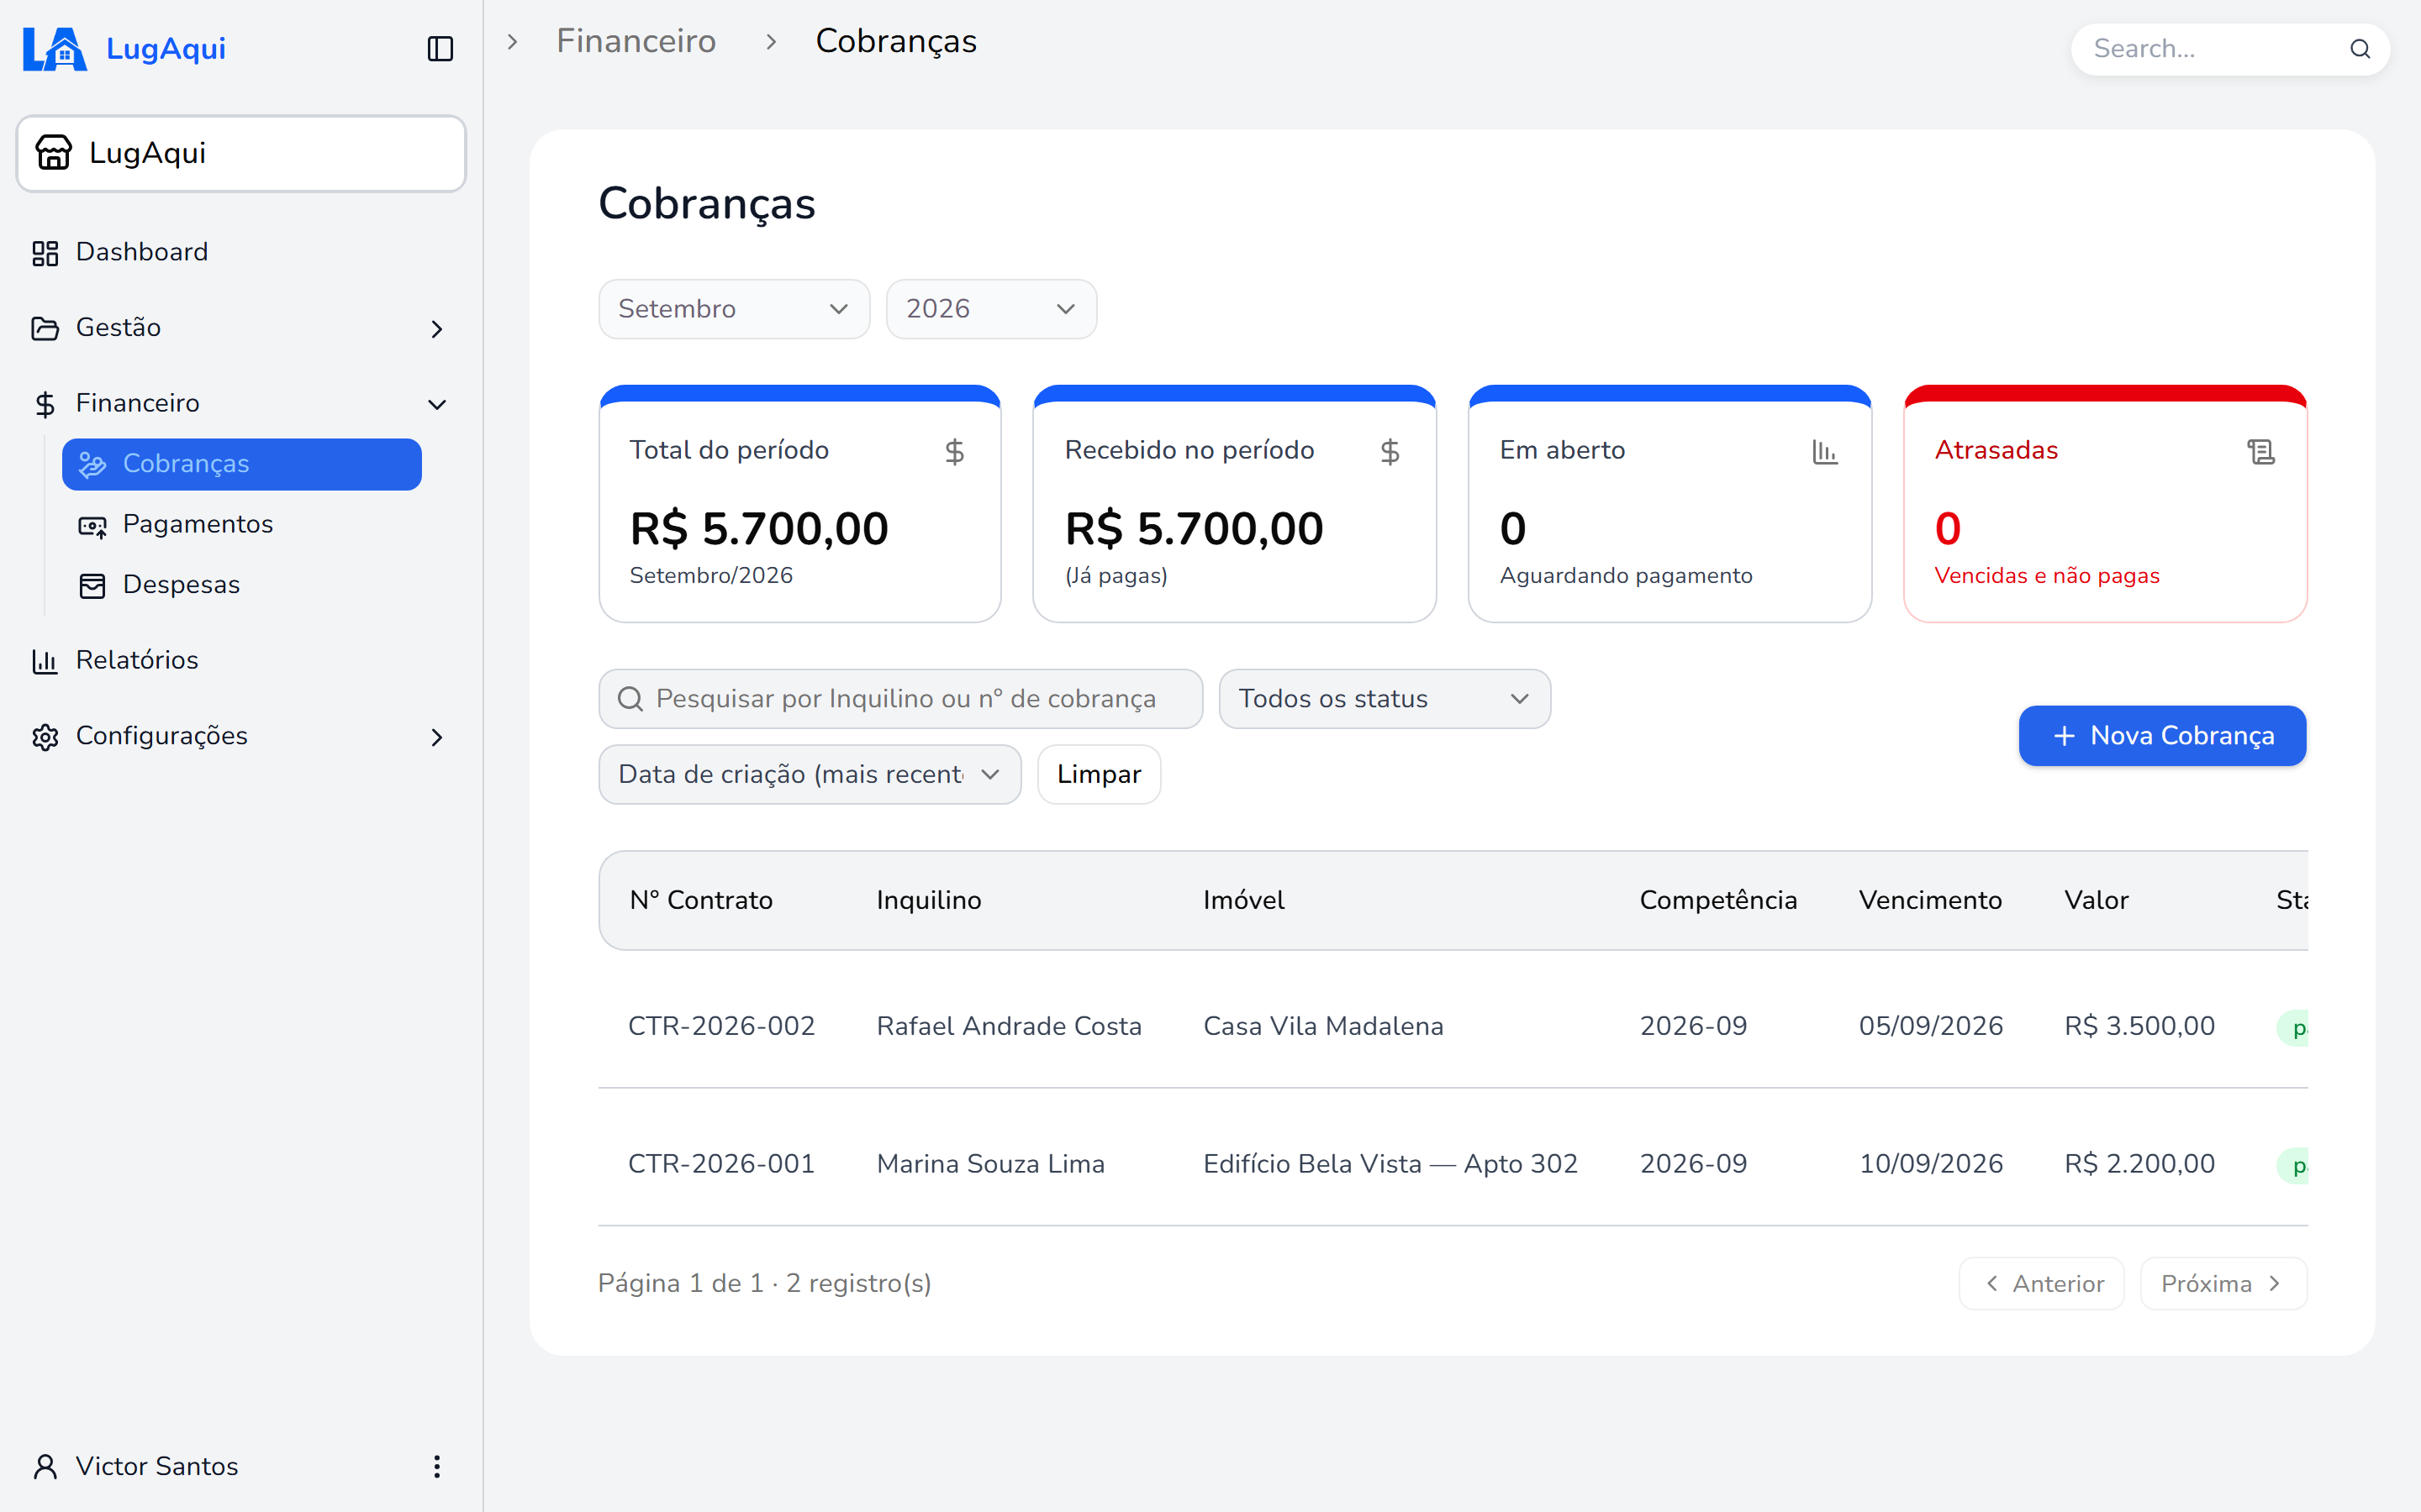The height and width of the screenshot is (1512, 2421).
Task: Go to Dashboard in sidebar
Action: pos(240,252)
